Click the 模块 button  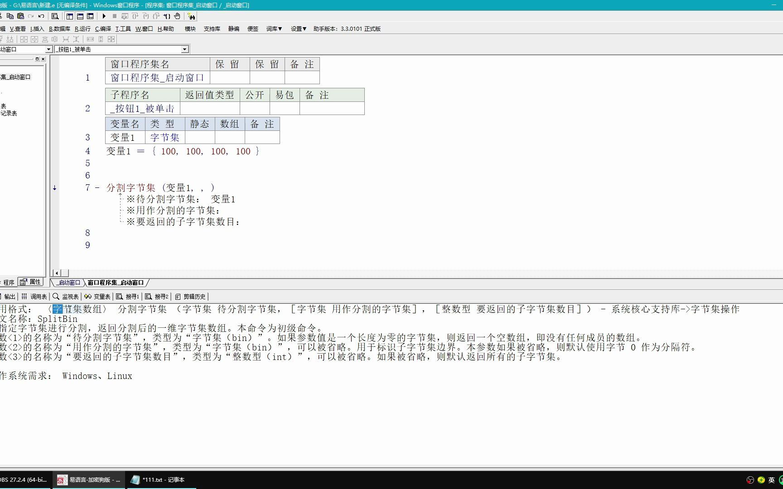pos(190,29)
